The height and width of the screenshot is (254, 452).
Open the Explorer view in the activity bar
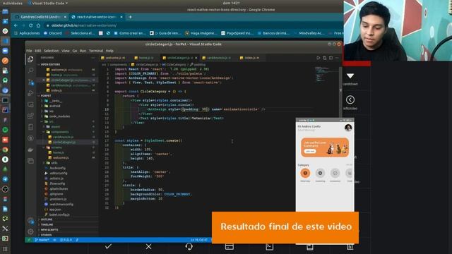(x=30, y=59)
